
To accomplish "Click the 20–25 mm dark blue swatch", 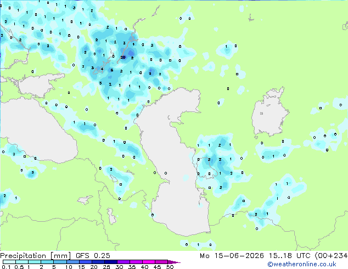I will (98, 262).
